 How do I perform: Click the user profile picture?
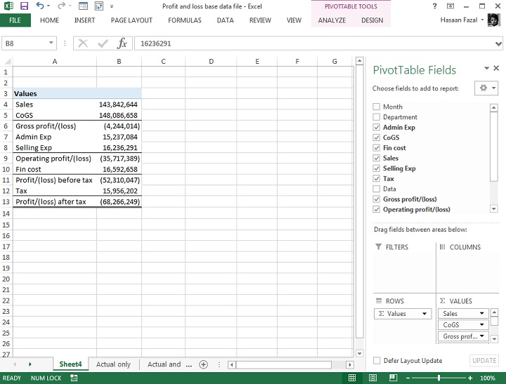(494, 20)
